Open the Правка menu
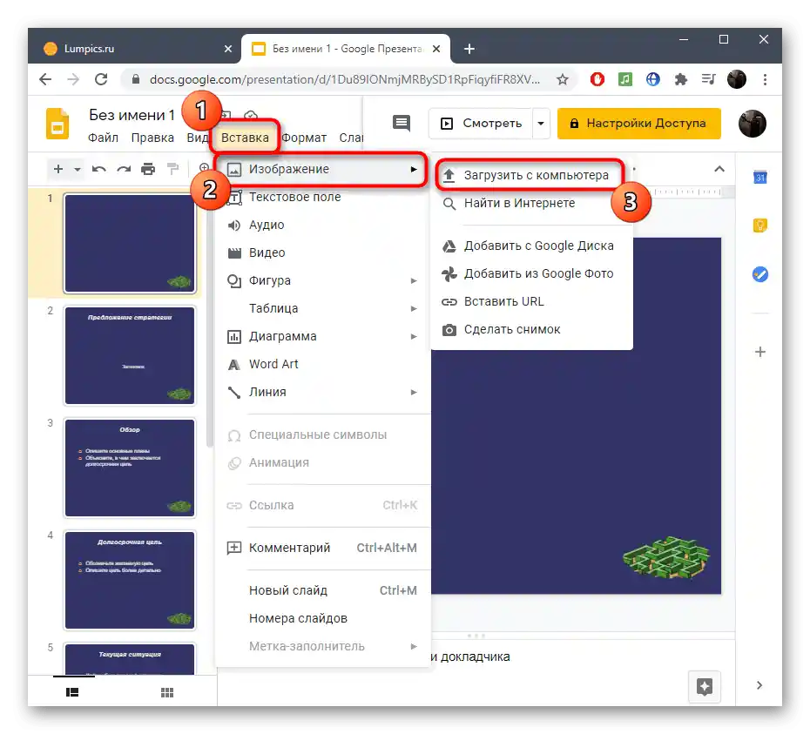 click(x=152, y=138)
